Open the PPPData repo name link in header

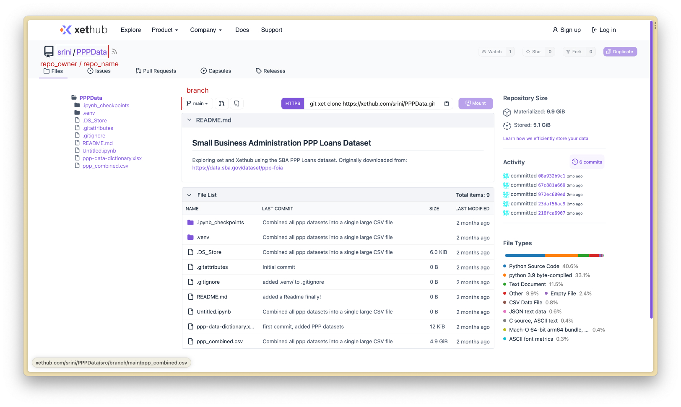pos(91,52)
